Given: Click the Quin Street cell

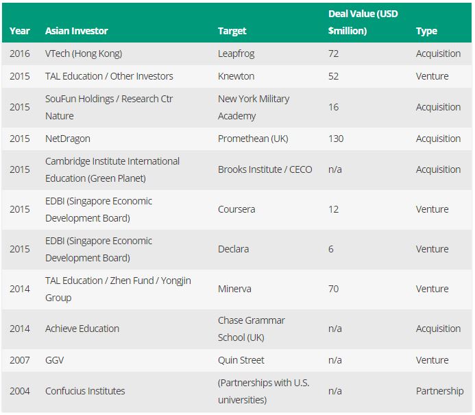Looking at the screenshot, I should (x=241, y=360).
